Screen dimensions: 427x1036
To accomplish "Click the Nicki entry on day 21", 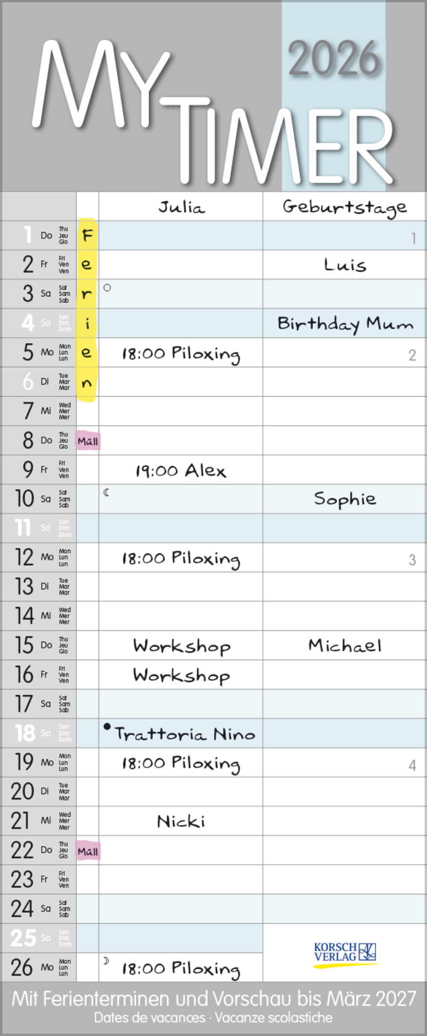I will pos(181,821).
